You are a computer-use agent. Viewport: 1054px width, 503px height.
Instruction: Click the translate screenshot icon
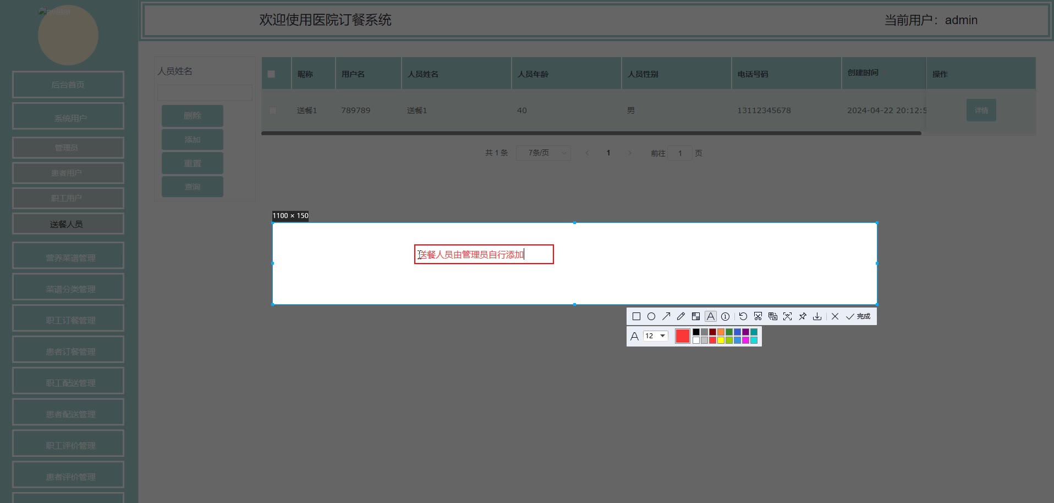coord(773,316)
